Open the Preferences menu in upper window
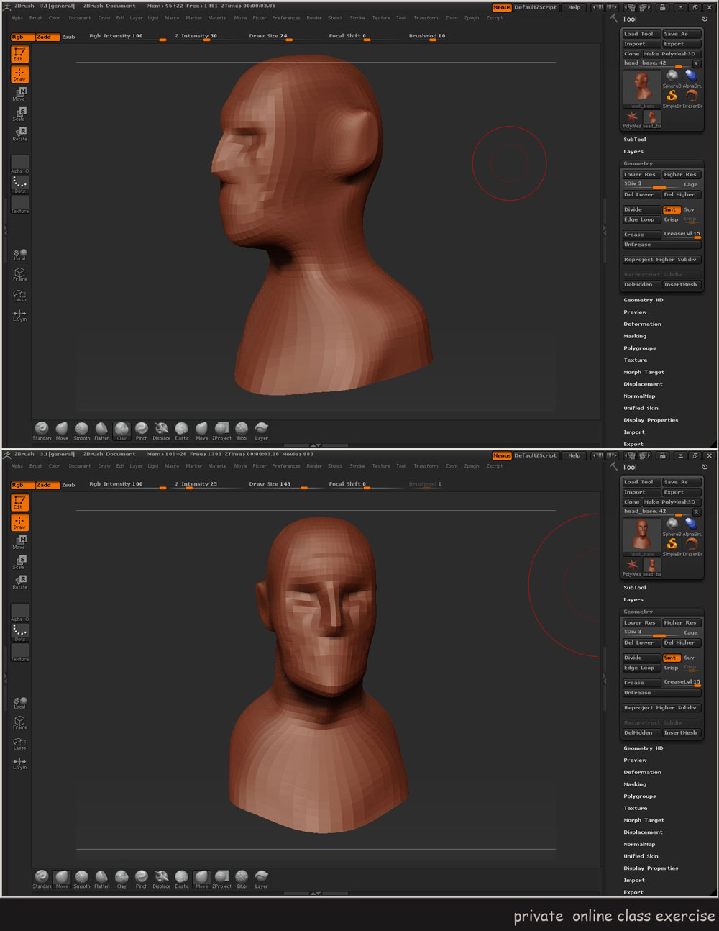Image resolution: width=719 pixels, height=931 pixels. 285,18
